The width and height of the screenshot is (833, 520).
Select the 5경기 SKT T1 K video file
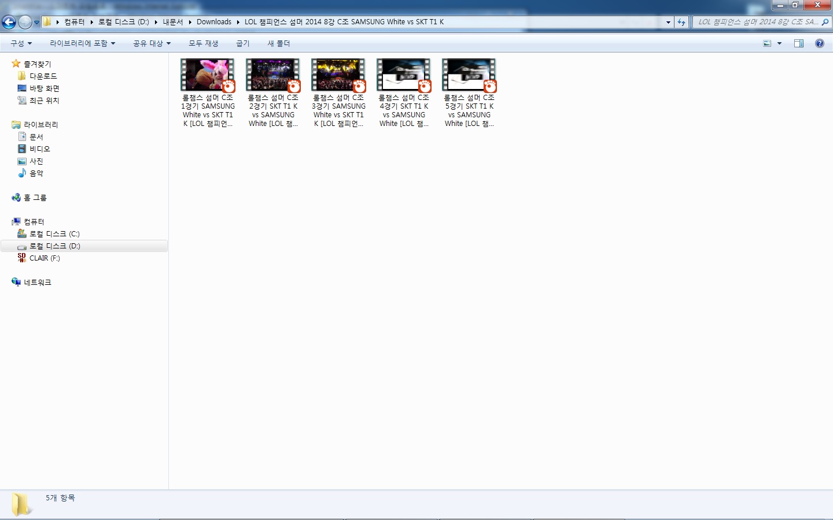(x=469, y=75)
